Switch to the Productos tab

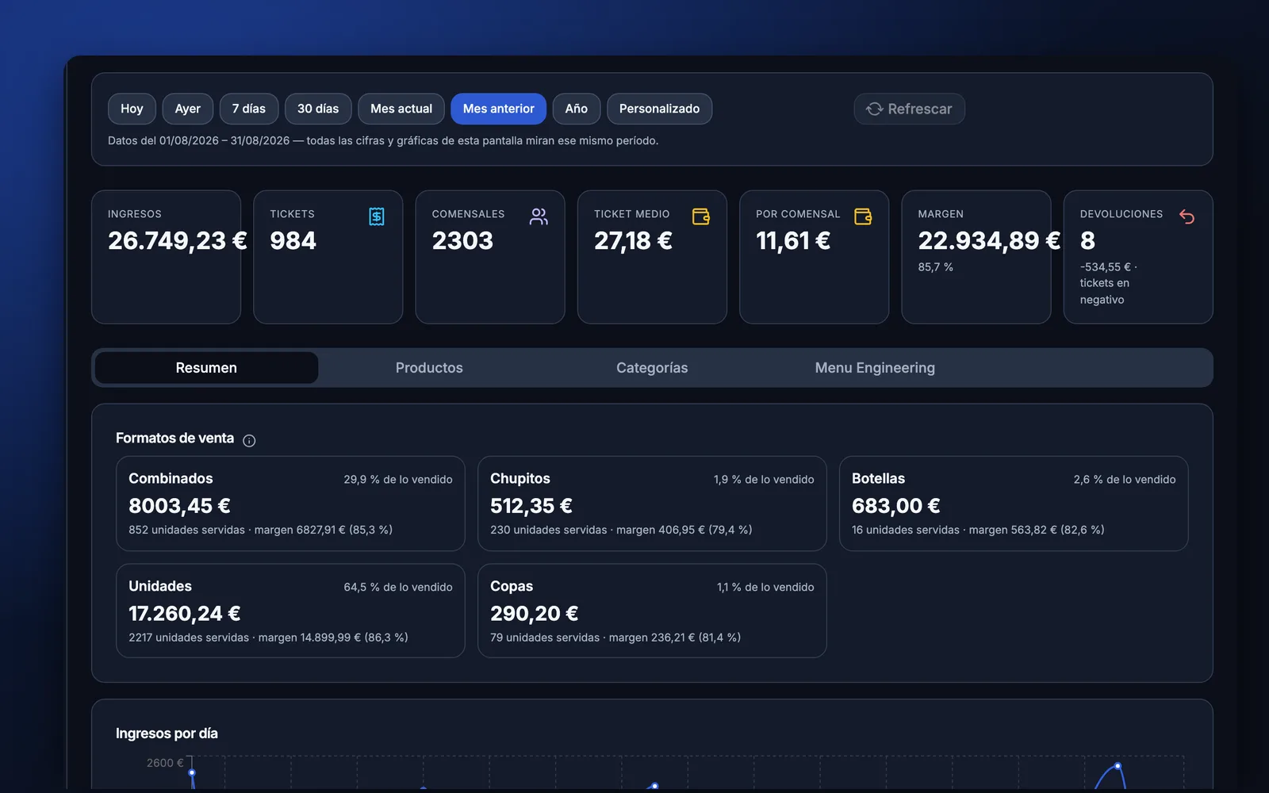point(429,368)
